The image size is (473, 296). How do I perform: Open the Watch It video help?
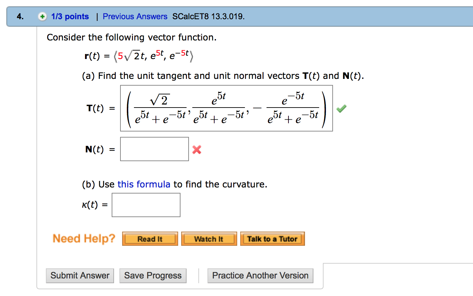pos(209,239)
